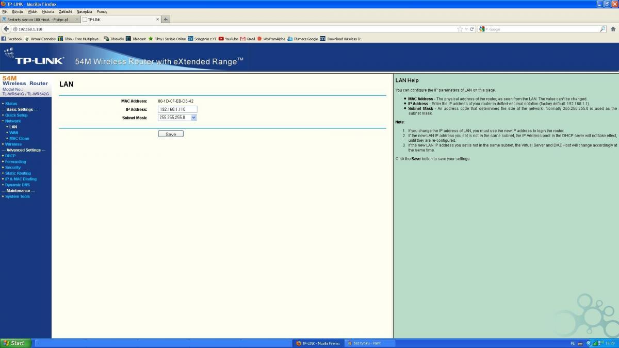
Task: Click the taskbar clock showing 16:29
Action: (x=610, y=343)
